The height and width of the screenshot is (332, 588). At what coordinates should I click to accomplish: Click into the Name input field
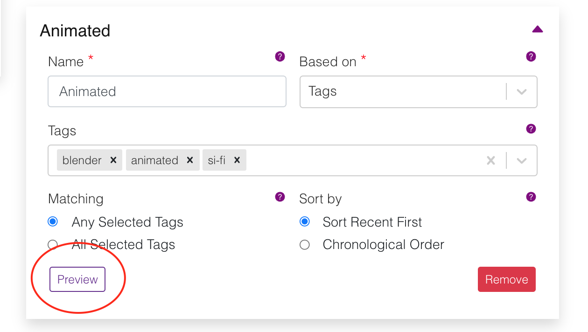[x=167, y=91]
